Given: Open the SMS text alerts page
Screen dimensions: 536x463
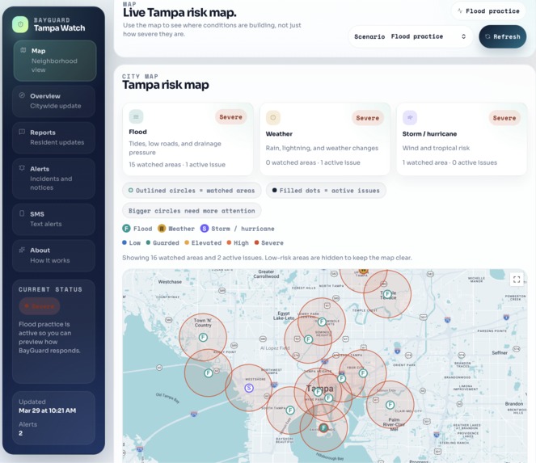Looking at the screenshot, I should pos(53,219).
